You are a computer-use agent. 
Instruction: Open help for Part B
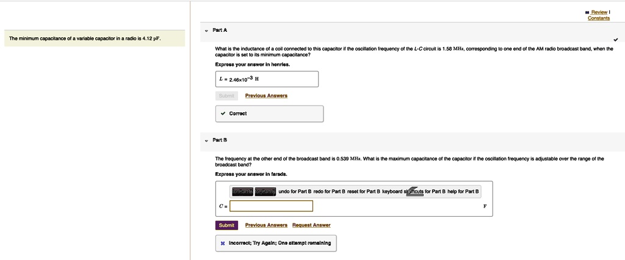[x=463, y=192]
